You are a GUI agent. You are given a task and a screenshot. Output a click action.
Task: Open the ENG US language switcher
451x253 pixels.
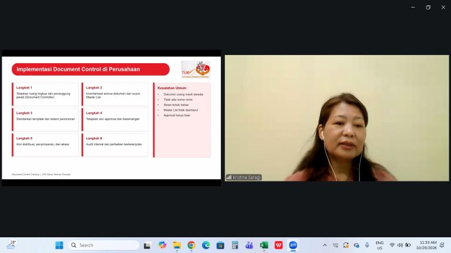(x=379, y=245)
